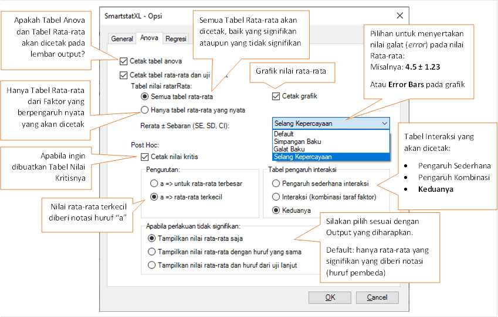The width and height of the screenshot is (498, 317).
Task: Toggle Cetak tabel rata-rata dan uji checkbox
Action: [x=123, y=75]
